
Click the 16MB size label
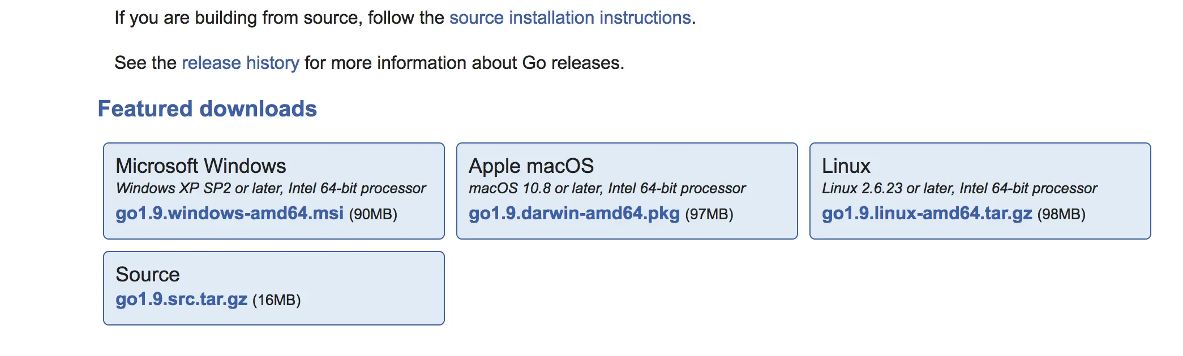(276, 300)
